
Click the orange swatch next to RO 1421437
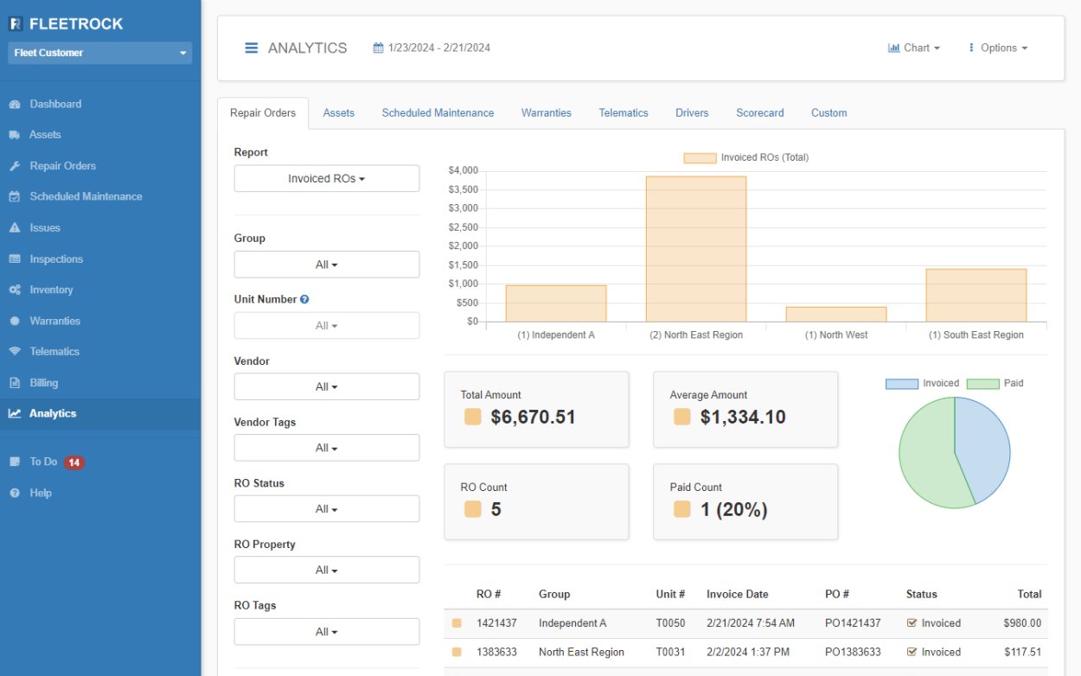[x=457, y=623]
